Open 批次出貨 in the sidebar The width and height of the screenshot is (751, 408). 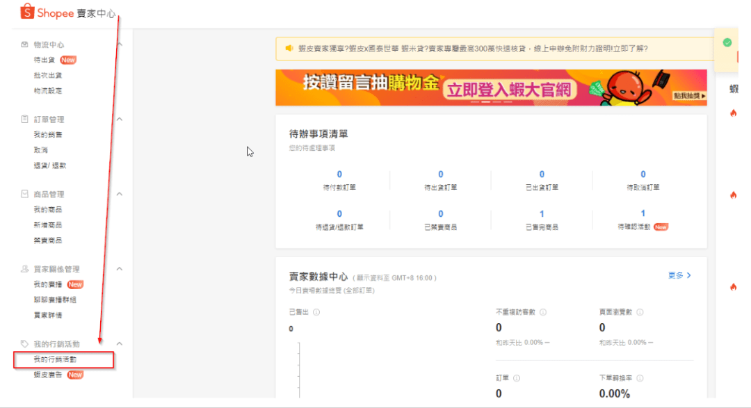[x=48, y=75]
